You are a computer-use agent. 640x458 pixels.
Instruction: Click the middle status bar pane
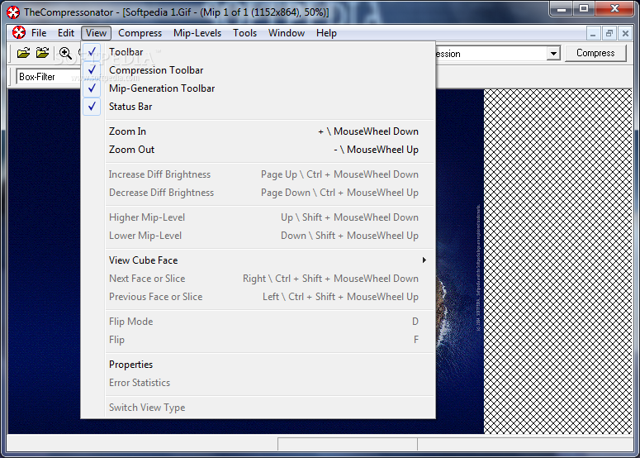pyautogui.click(x=348, y=444)
